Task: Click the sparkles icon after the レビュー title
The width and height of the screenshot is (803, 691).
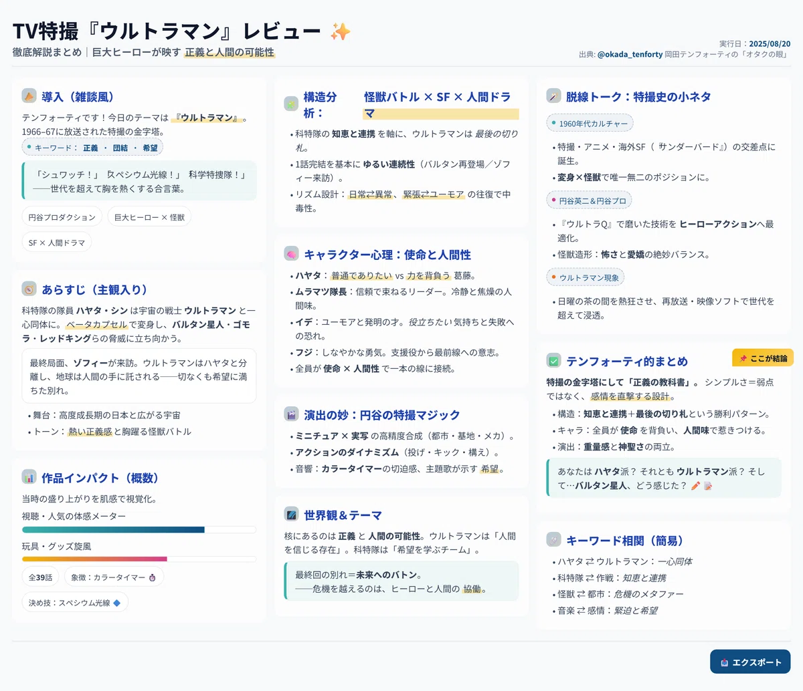Action: coord(341,31)
